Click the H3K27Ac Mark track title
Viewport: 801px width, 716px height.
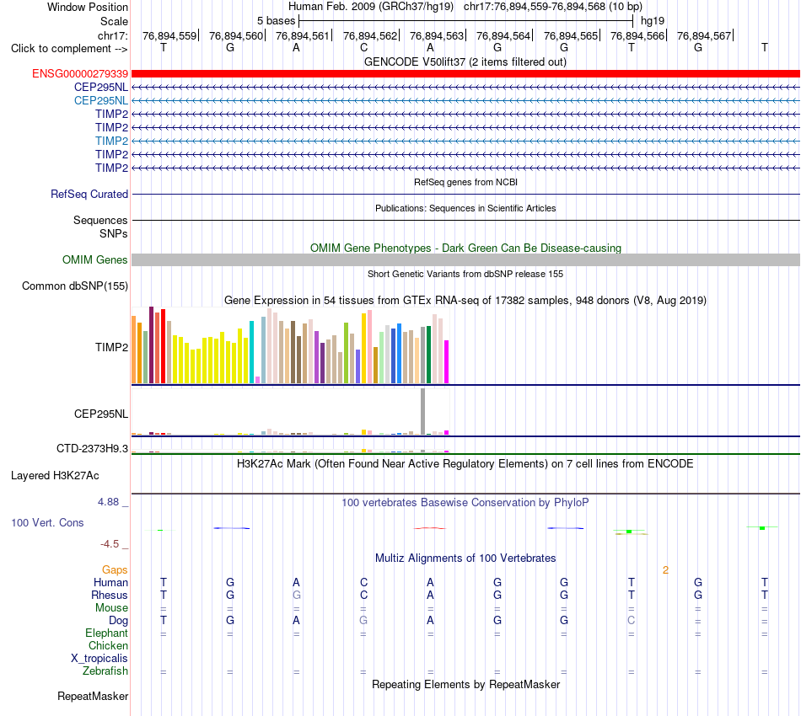465,463
